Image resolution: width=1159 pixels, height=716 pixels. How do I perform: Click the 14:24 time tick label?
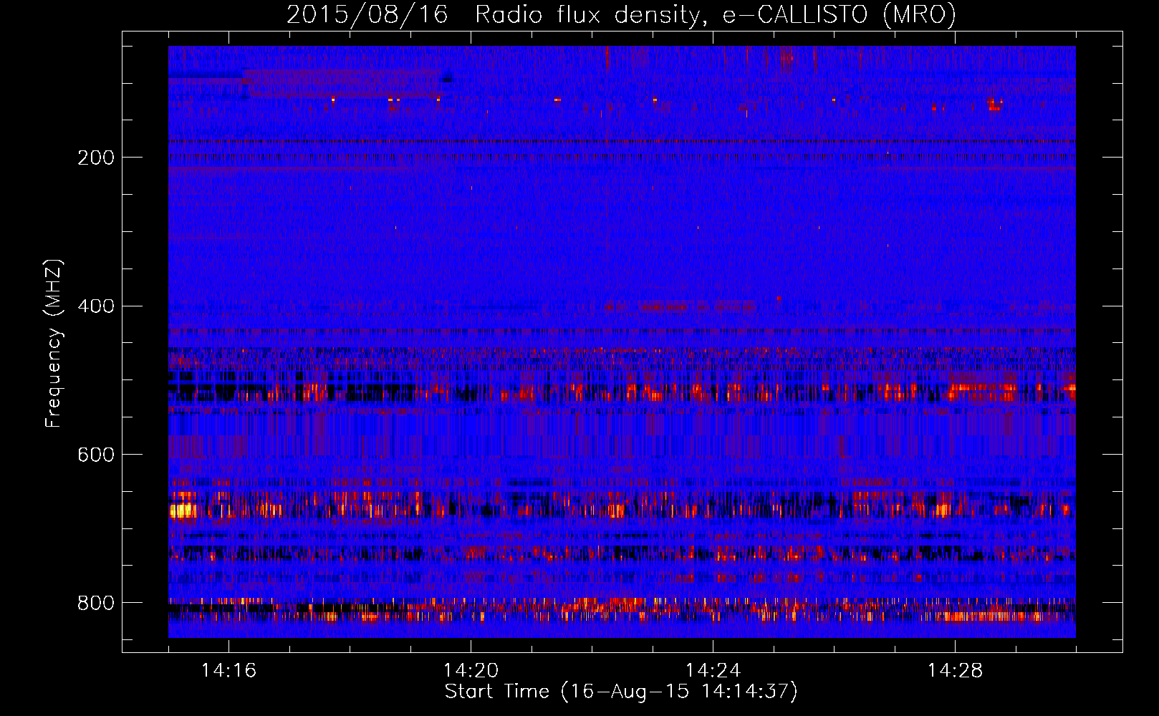click(713, 670)
